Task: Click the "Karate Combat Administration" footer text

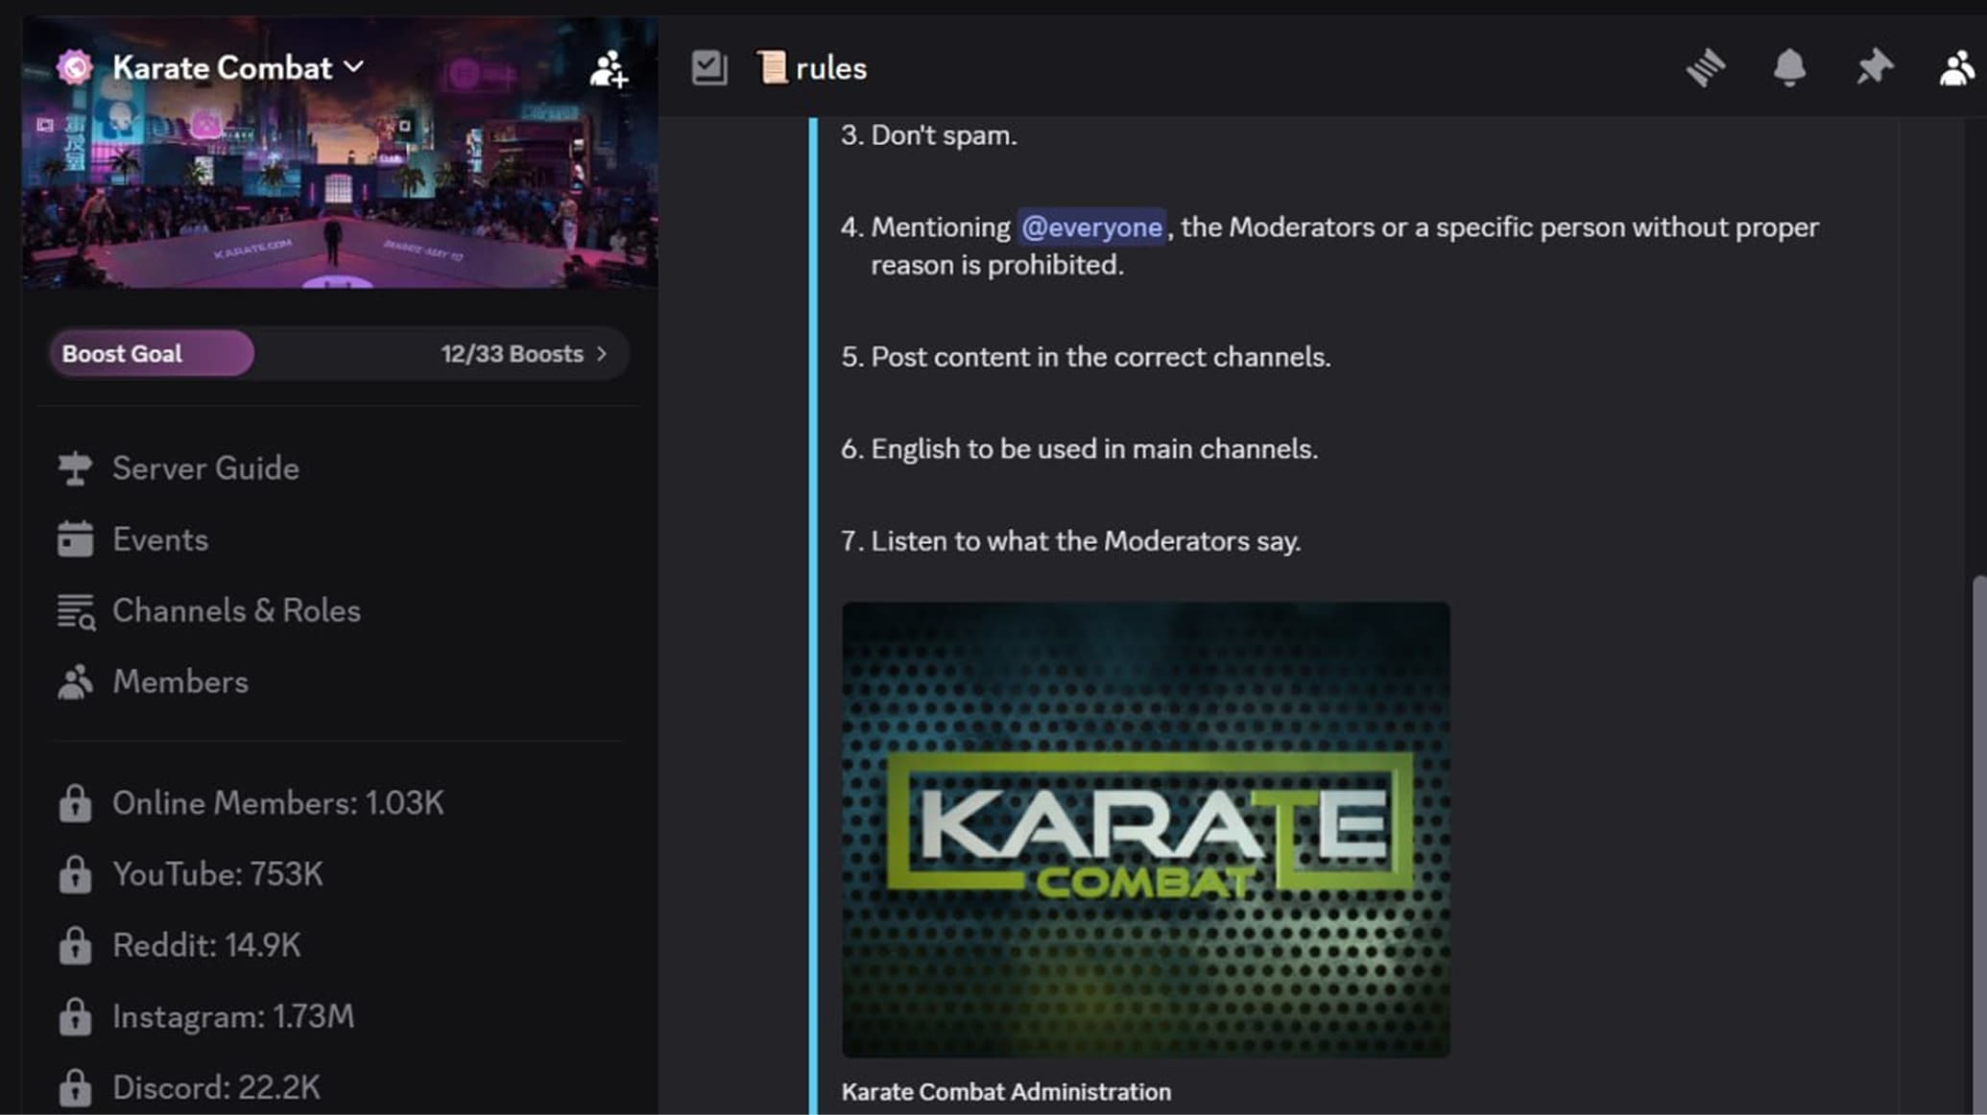Action: 1006,1092
